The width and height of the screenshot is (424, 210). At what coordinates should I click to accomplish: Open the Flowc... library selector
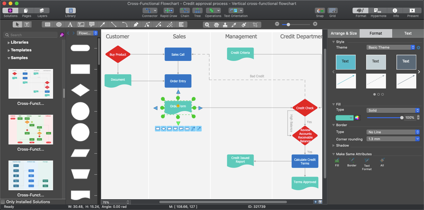[87, 33]
